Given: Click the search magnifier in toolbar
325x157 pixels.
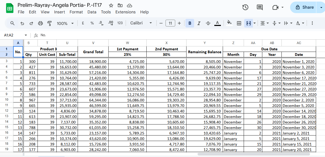Looking at the screenshot, I should coord(12,23).
